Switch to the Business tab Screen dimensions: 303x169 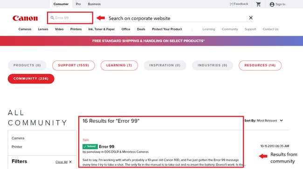pos(94,4)
